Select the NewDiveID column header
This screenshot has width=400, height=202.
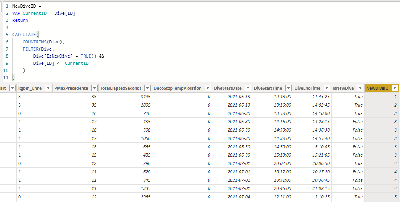pyautogui.click(x=377, y=88)
